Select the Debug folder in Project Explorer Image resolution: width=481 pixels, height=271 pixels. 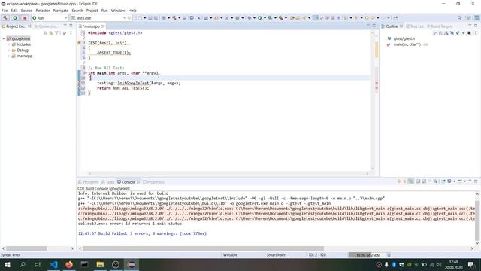[23, 50]
